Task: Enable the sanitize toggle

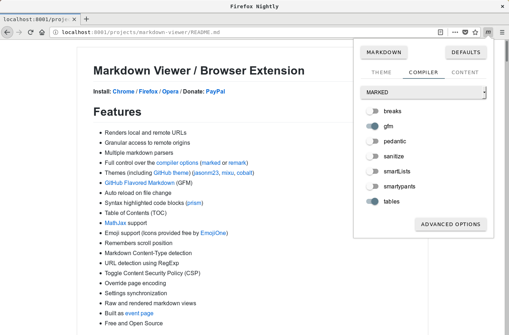Action: point(372,156)
